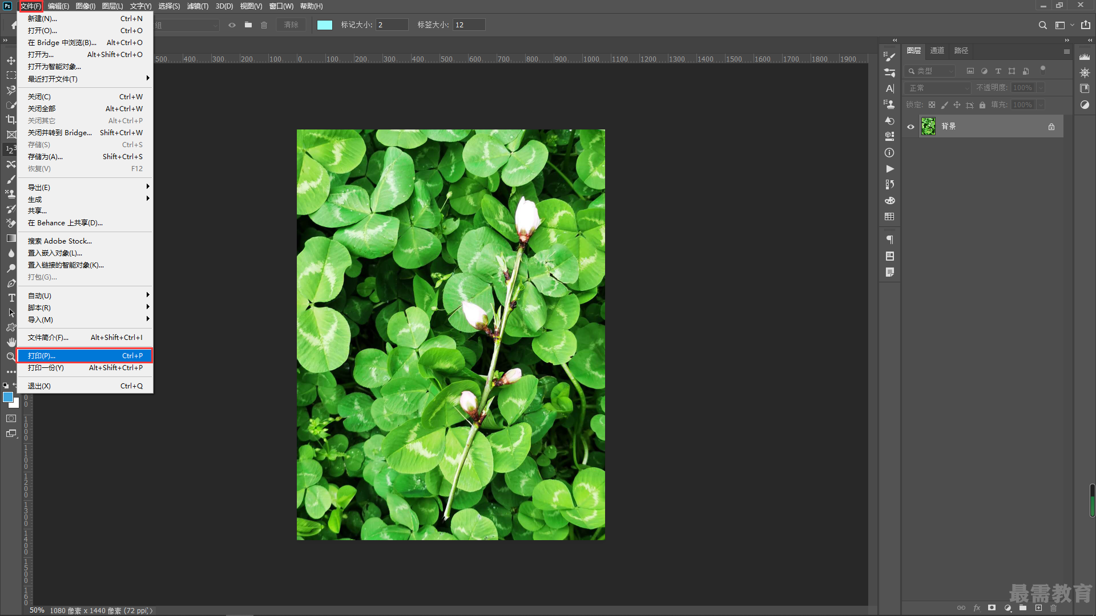Toggle filter for adjustment layers
The width and height of the screenshot is (1096, 616).
pyautogui.click(x=984, y=71)
